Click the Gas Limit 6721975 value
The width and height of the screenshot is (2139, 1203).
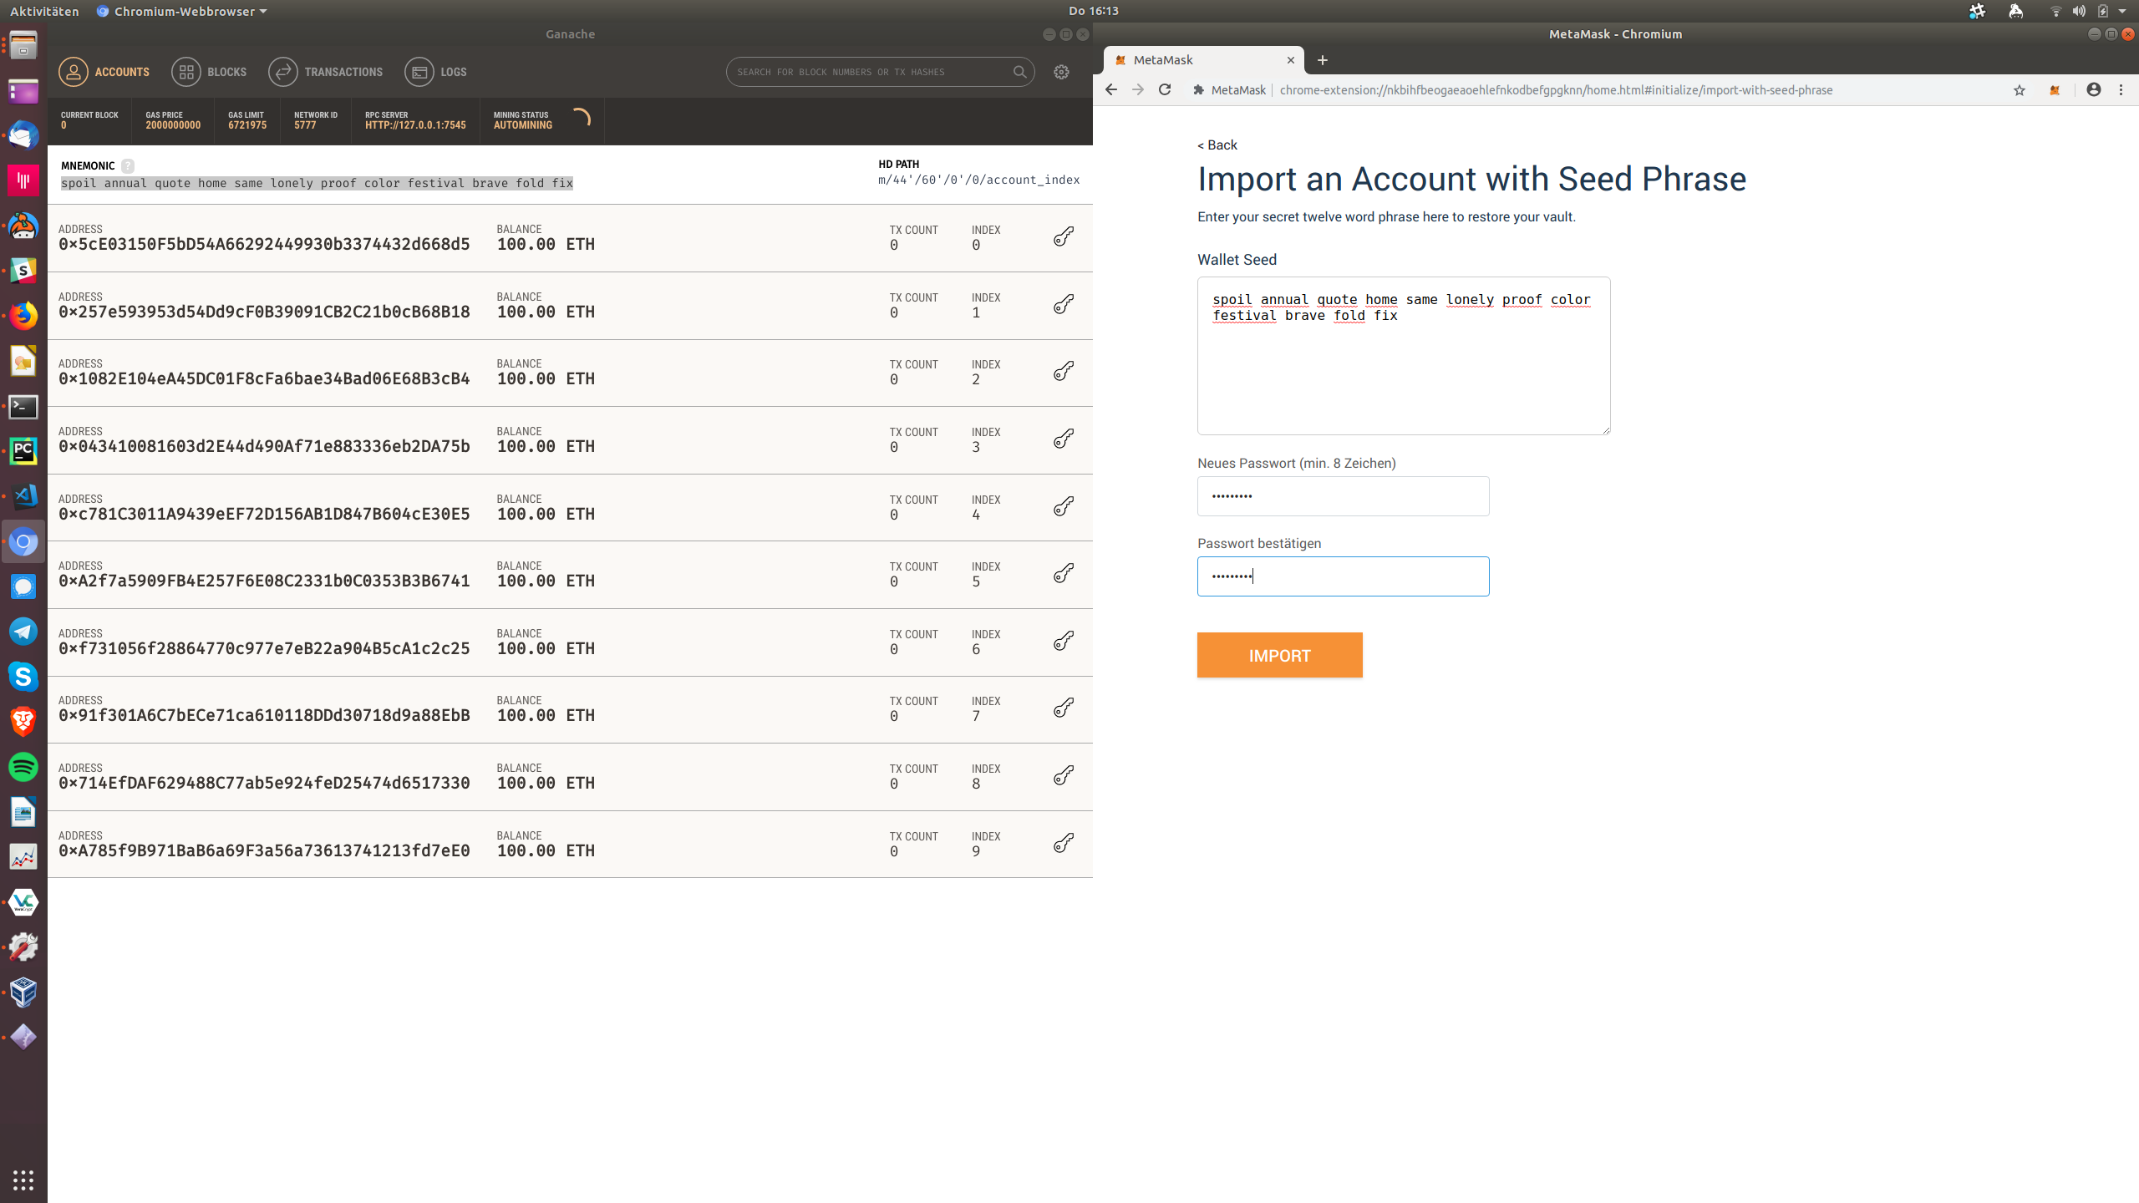247,125
